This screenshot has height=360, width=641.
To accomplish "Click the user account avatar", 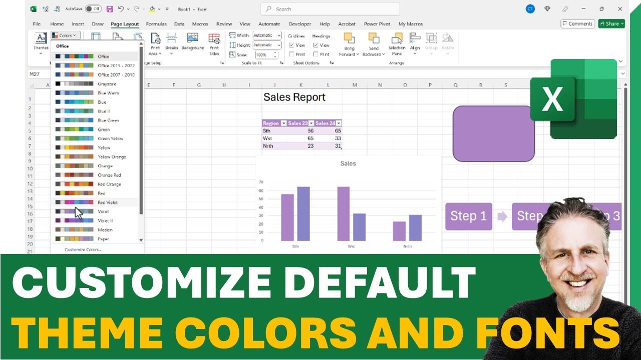I will 530,9.
